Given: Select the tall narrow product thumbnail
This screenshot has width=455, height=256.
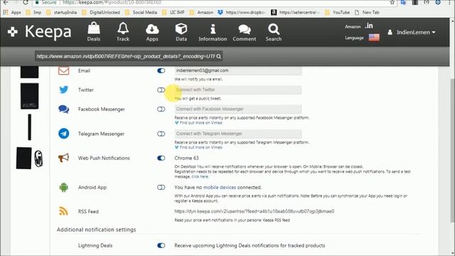Looking at the screenshot, I should coord(30,127).
